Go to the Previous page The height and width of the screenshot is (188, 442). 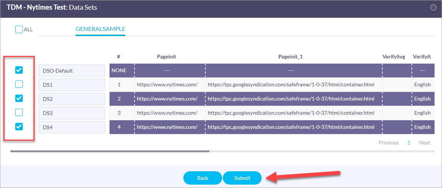[x=389, y=143]
